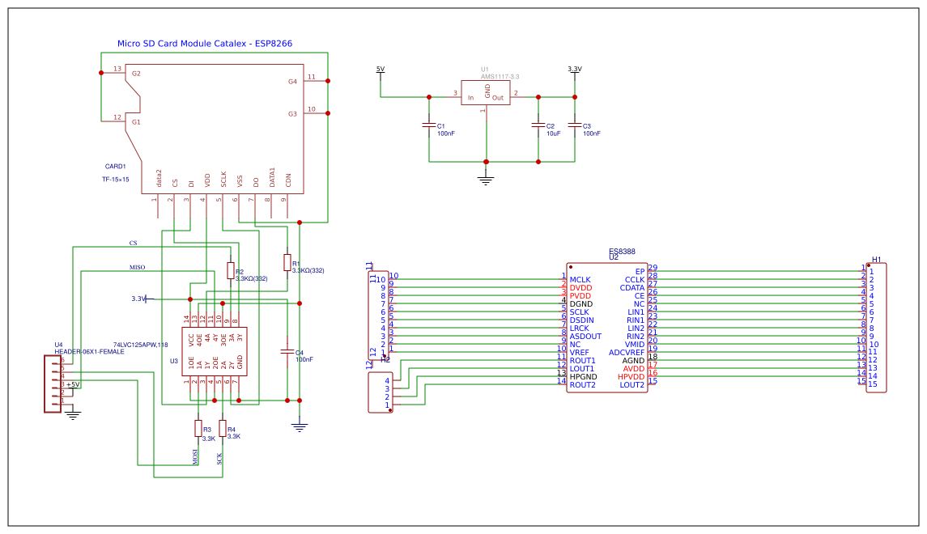Click the 'CARD1' designator text

pyautogui.click(x=115, y=167)
